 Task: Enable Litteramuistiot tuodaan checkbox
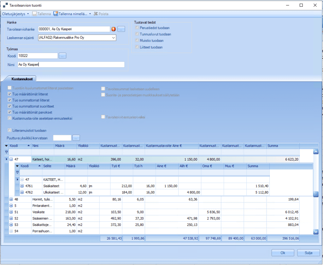(x=9, y=130)
